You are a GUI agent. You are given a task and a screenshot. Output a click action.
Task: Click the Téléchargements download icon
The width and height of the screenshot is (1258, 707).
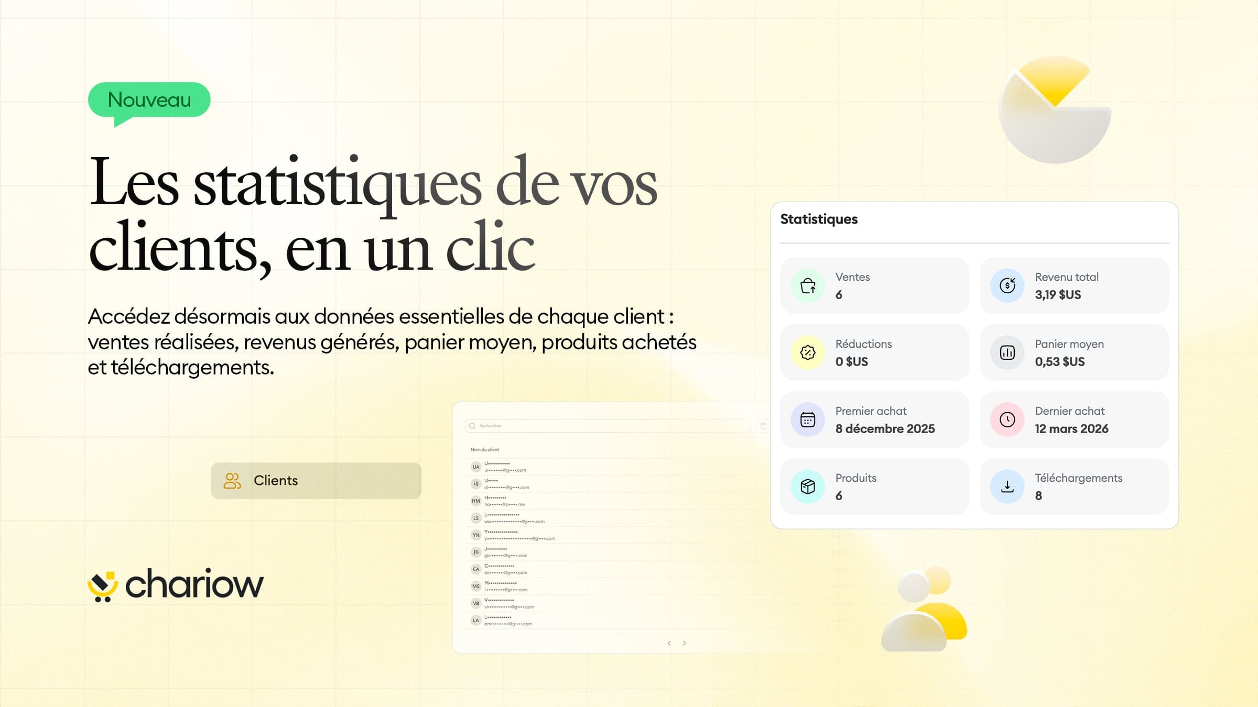pyautogui.click(x=1007, y=487)
